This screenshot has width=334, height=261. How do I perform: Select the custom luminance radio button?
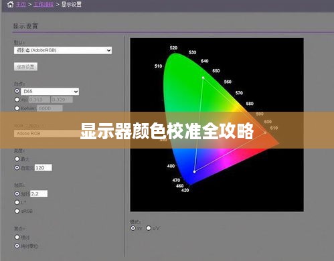[17, 167]
